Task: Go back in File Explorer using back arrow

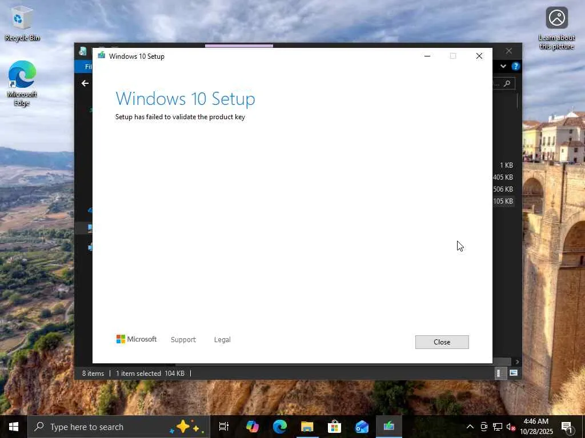Action: 85,83
